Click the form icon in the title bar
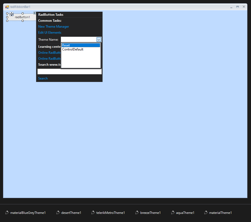The image size is (251, 222). [7, 7]
